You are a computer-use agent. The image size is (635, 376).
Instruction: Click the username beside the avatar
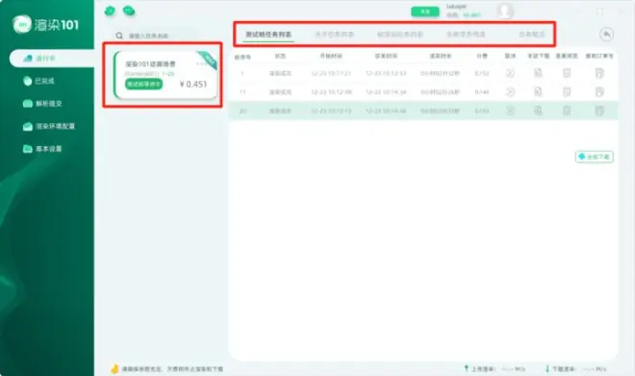tap(456, 7)
